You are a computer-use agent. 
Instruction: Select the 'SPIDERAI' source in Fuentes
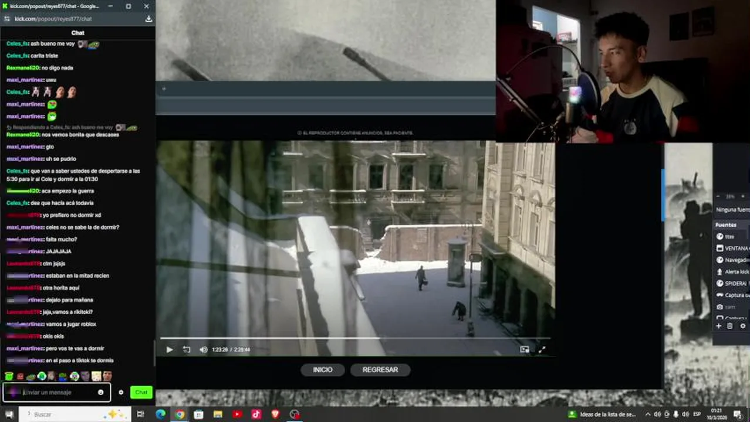(732, 283)
